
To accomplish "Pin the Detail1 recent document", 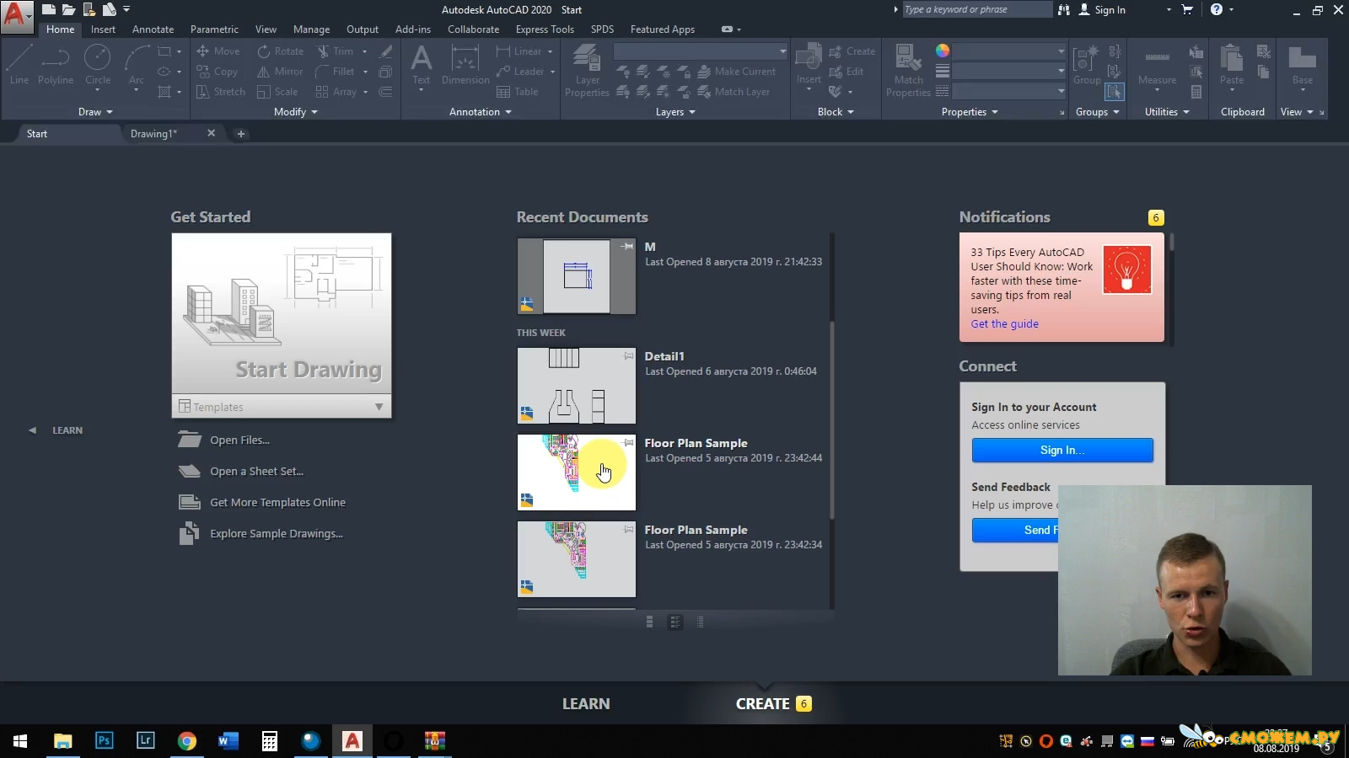I will (628, 356).
